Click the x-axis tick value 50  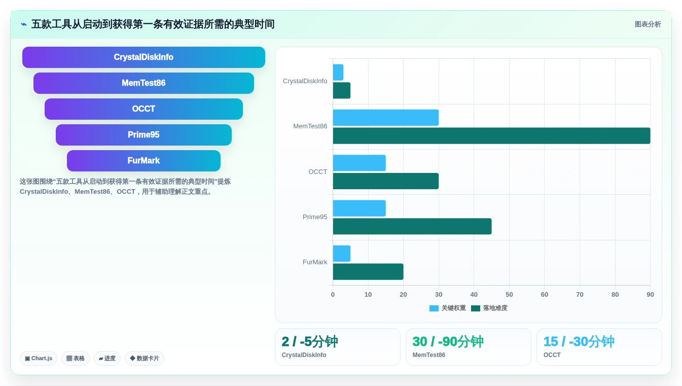pyautogui.click(x=509, y=295)
